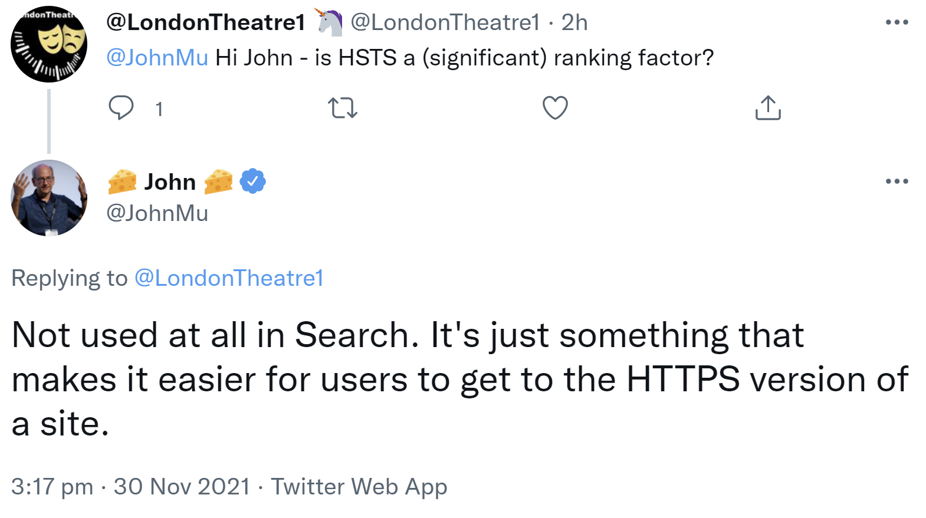Open more options for John's reply

pyautogui.click(x=896, y=182)
